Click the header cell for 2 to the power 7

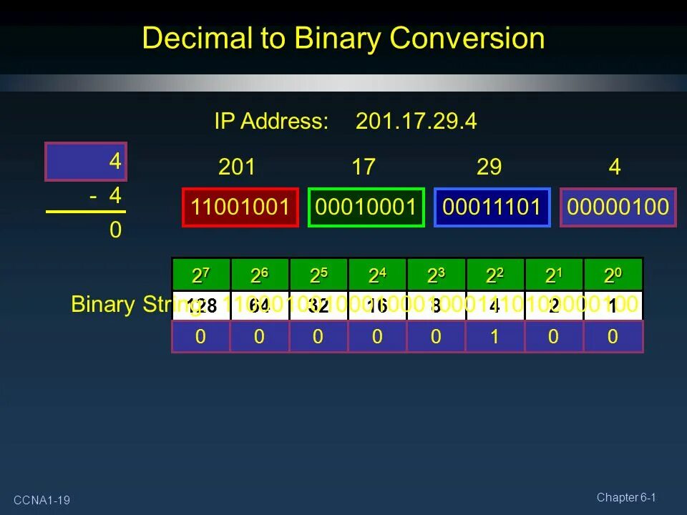point(201,275)
